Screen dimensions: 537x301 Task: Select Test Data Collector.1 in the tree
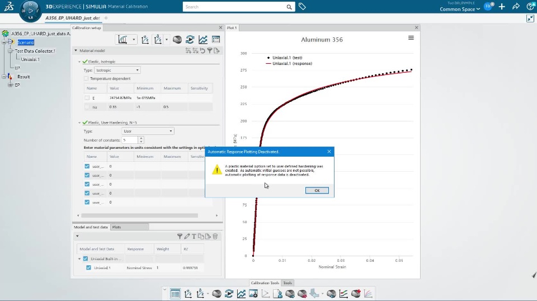(x=35, y=51)
